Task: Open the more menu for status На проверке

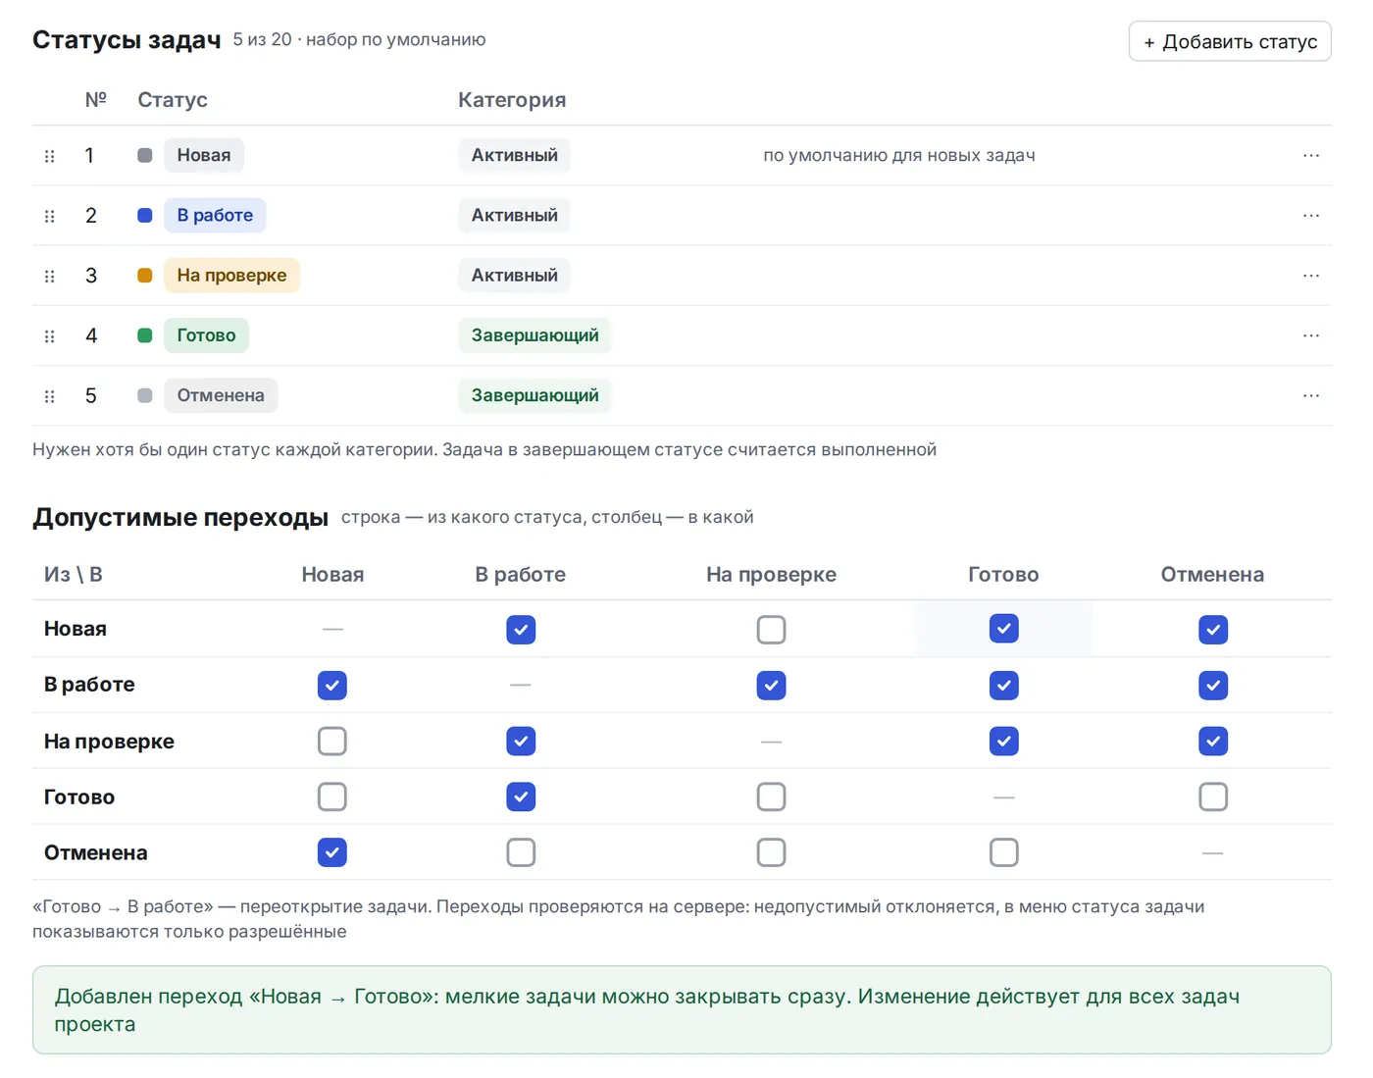Action: point(1311,276)
